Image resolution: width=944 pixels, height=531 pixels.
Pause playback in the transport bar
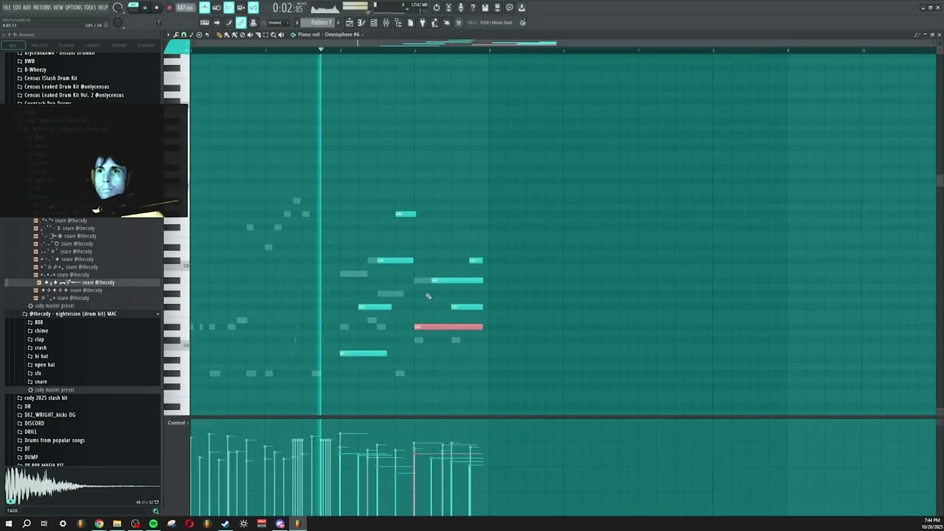point(145,7)
